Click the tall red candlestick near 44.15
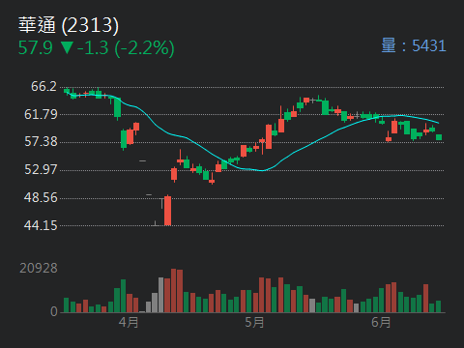The width and height of the screenshot is (464, 348). (x=167, y=211)
